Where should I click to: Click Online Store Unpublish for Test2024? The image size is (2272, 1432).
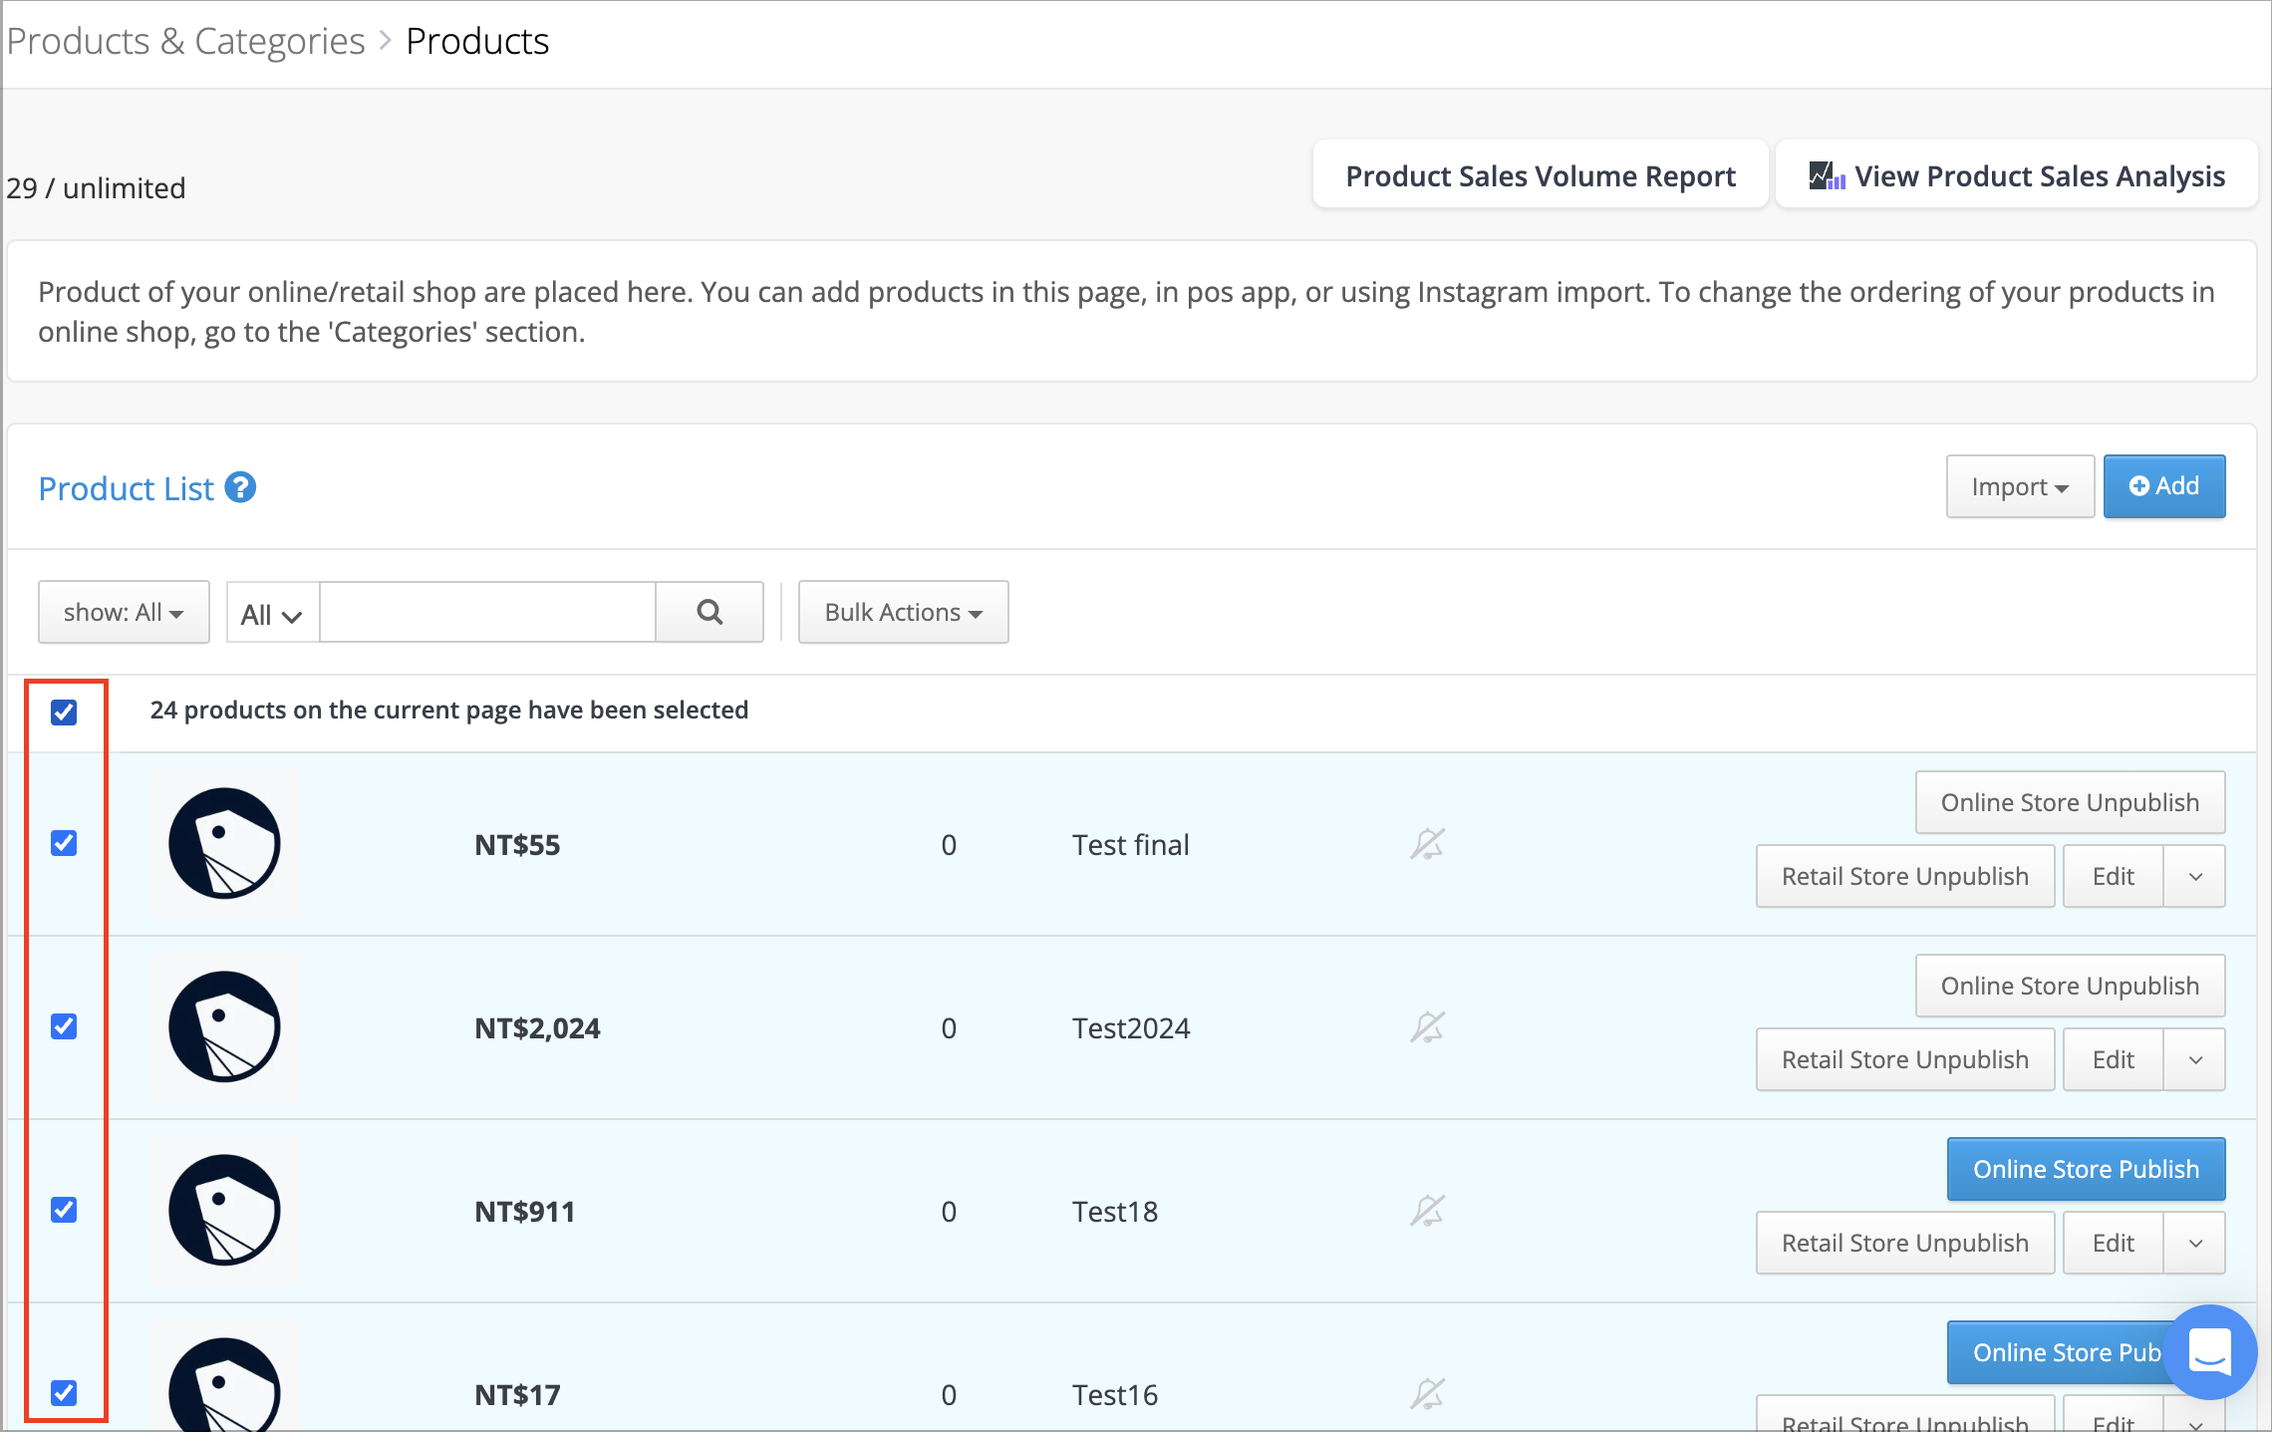tap(2070, 986)
